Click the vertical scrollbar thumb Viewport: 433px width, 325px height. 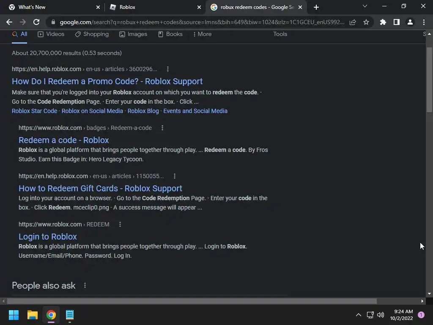(429, 80)
